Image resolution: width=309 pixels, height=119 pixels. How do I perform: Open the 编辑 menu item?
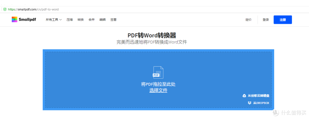tap(102, 20)
